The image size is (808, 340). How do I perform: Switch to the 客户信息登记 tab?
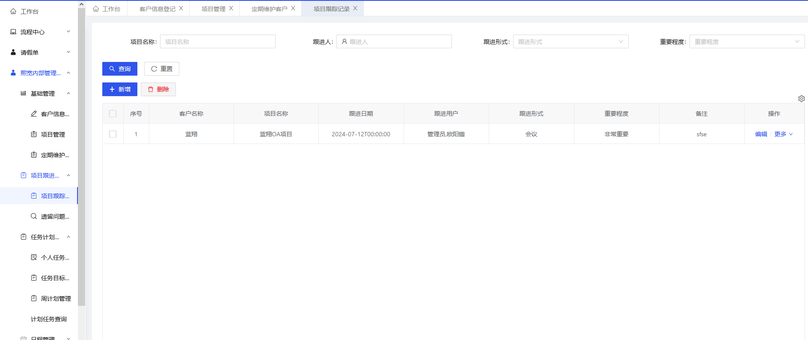[x=157, y=9]
